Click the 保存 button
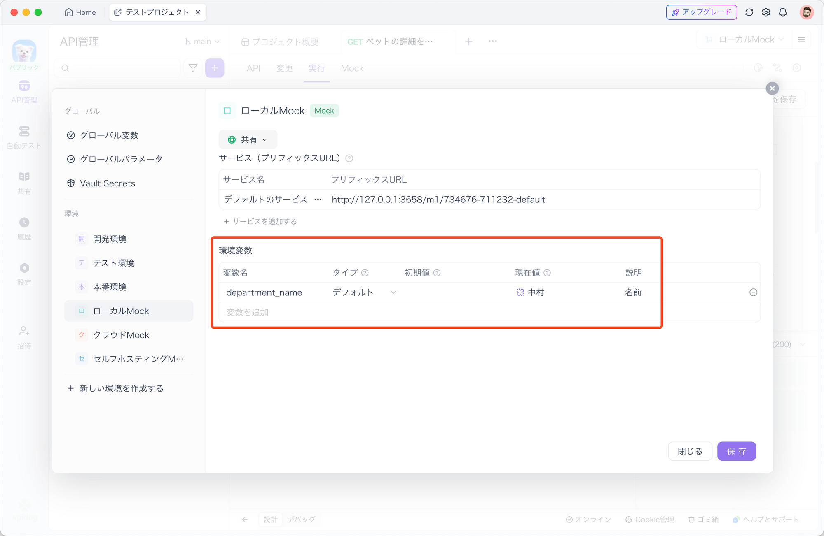Image resolution: width=824 pixels, height=536 pixels. click(736, 451)
